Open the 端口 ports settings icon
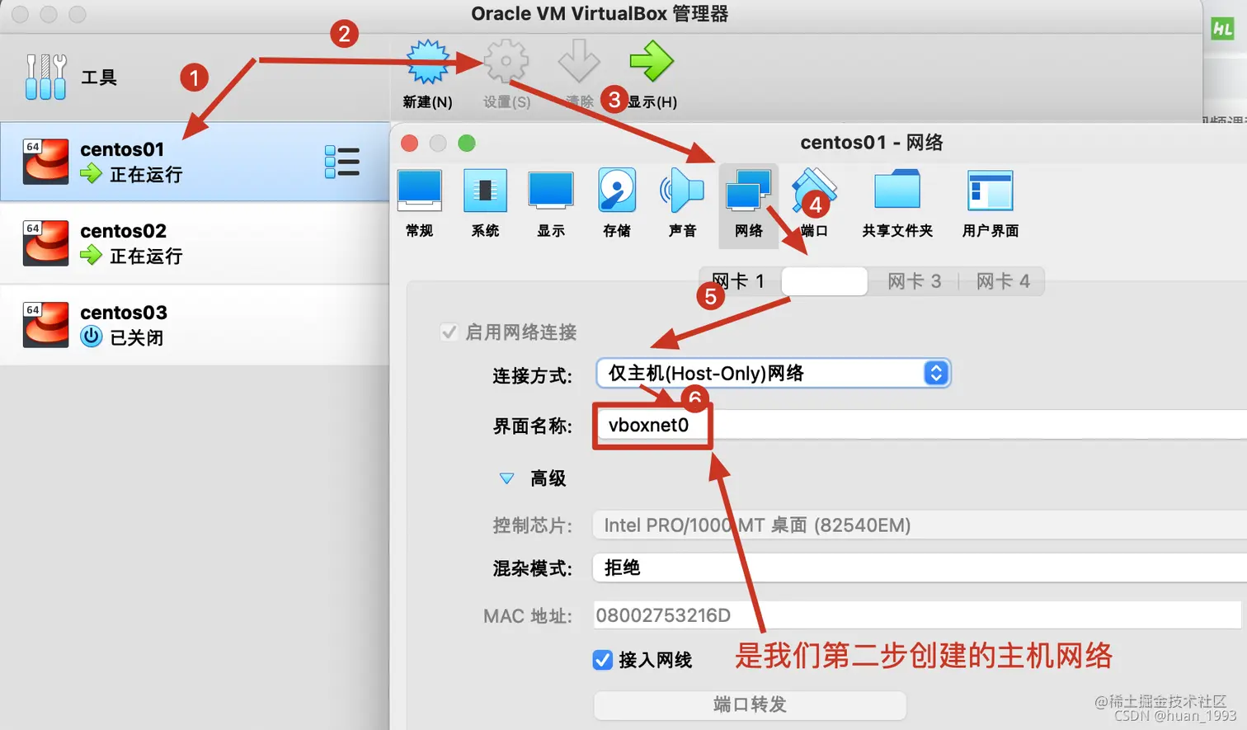The image size is (1247, 730). tap(814, 191)
